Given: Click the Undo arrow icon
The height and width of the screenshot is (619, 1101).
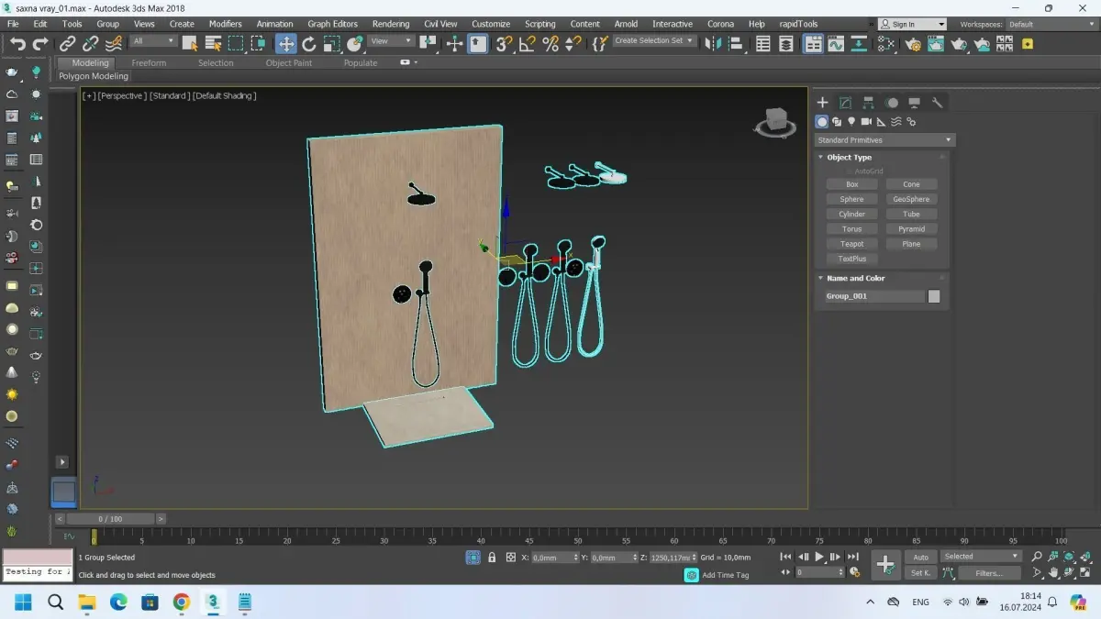Looking at the screenshot, I should coord(17,43).
